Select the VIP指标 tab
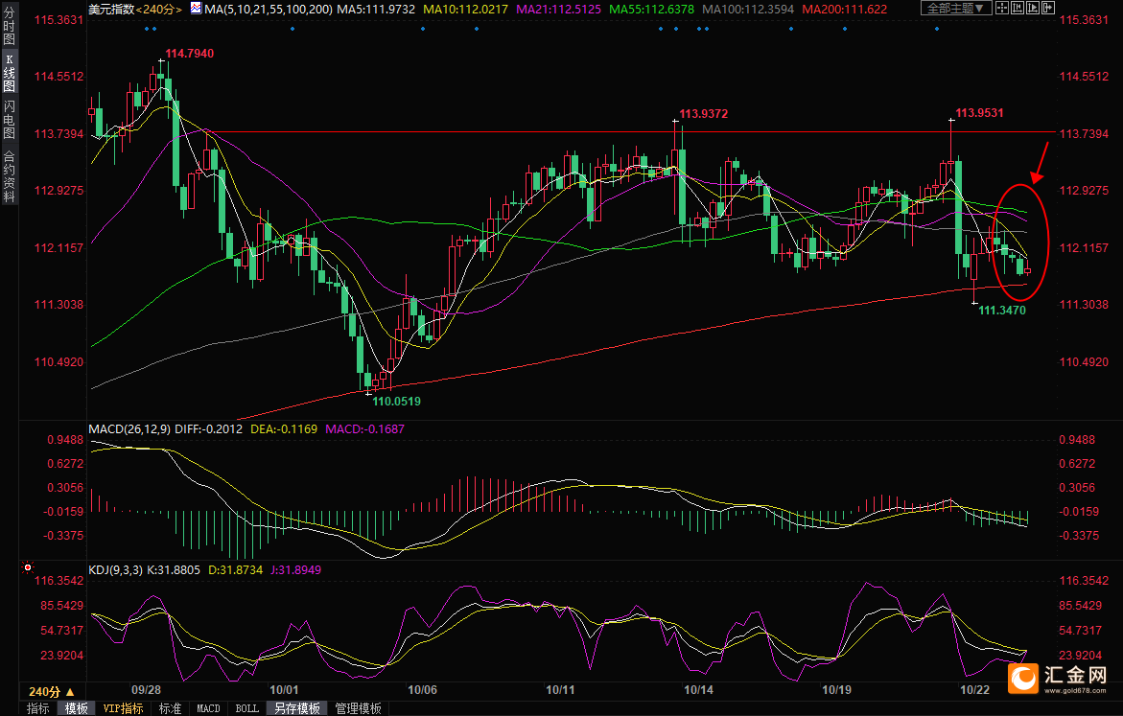This screenshot has width=1123, height=716. [123, 708]
